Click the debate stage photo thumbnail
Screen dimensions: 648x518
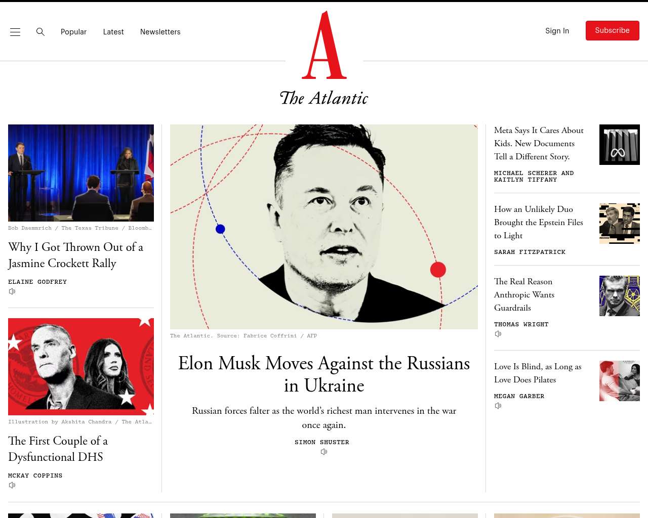81,173
